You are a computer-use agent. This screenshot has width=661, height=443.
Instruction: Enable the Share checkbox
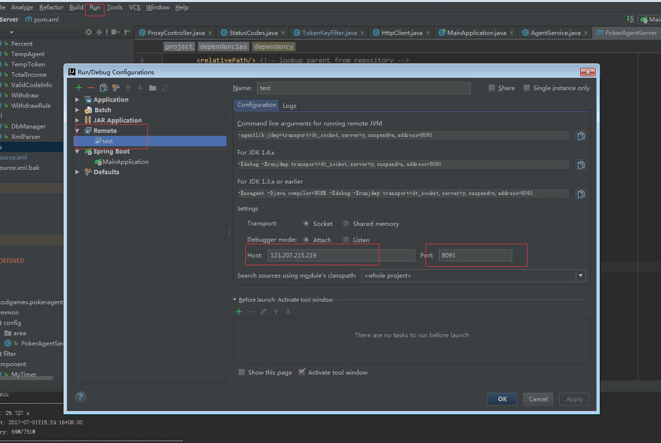coord(492,88)
